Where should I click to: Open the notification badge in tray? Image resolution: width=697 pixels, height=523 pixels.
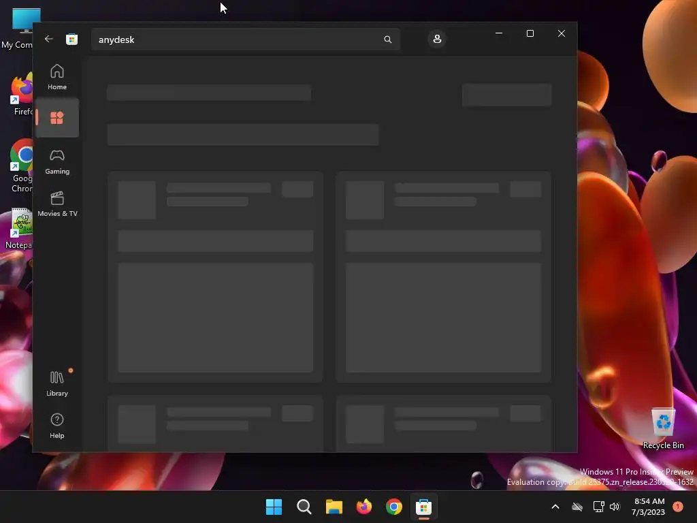click(x=678, y=507)
